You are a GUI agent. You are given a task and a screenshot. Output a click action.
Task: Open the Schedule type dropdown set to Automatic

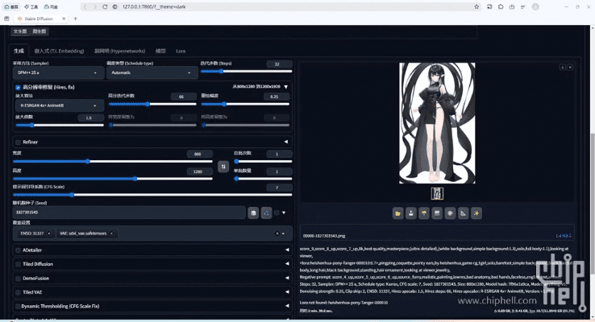[152, 72]
